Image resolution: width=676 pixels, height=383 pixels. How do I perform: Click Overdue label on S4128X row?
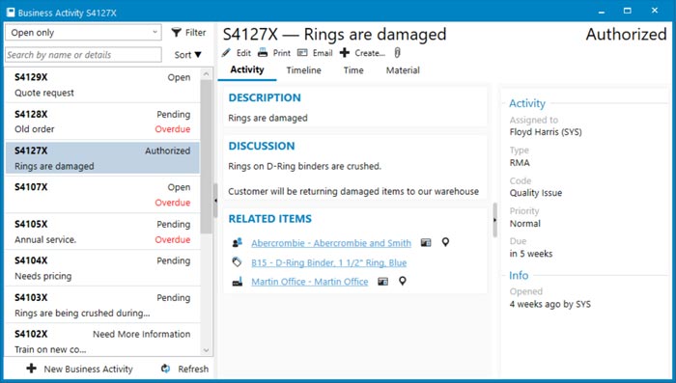click(173, 129)
